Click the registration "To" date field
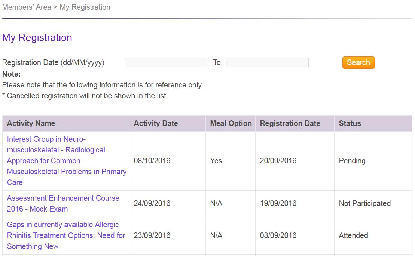 266,62
